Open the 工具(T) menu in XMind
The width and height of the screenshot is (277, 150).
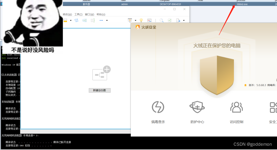point(79,14)
